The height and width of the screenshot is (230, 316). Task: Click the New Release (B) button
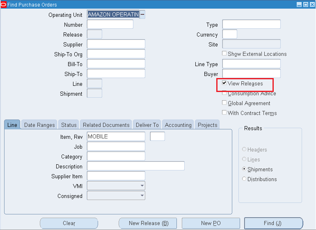[149, 223]
